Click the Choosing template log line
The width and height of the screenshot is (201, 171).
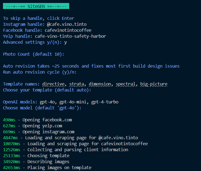[36, 156]
